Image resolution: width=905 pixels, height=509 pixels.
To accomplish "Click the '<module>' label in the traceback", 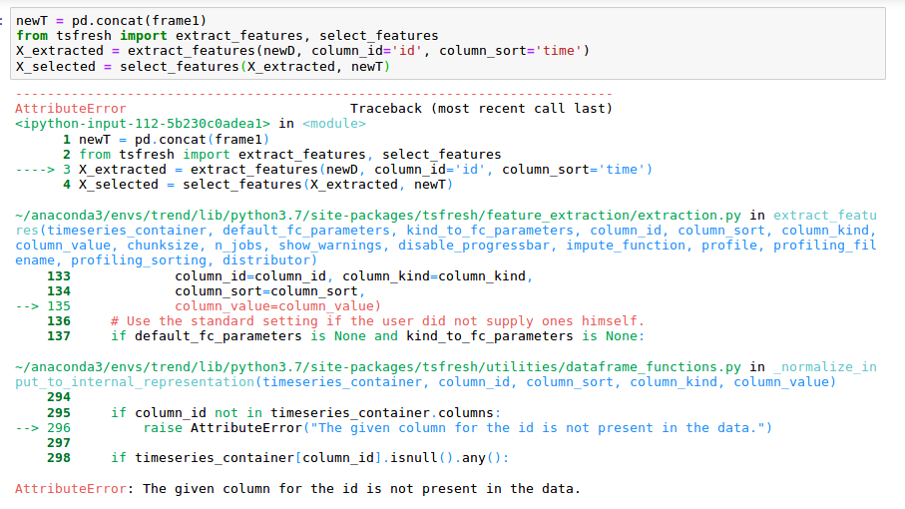I will (x=333, y=124).
